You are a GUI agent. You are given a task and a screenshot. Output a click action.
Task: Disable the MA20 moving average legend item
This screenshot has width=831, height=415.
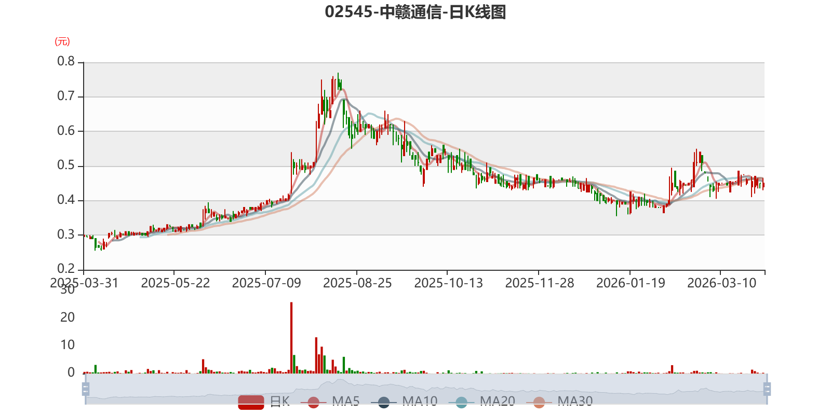point(482,402)
